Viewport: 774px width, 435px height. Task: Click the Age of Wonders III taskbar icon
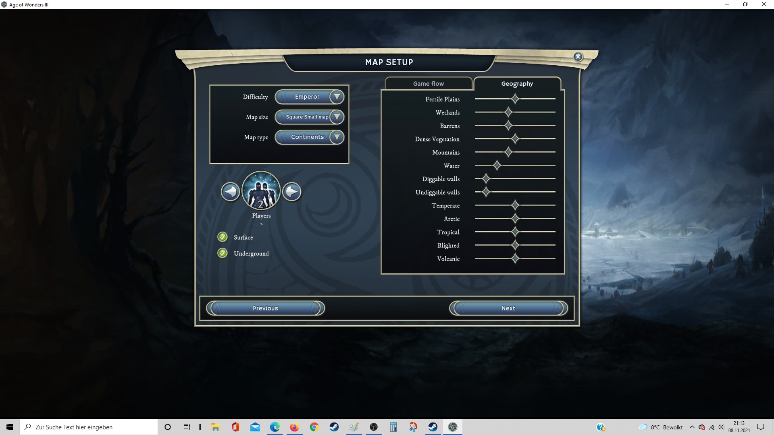point(453,427)
